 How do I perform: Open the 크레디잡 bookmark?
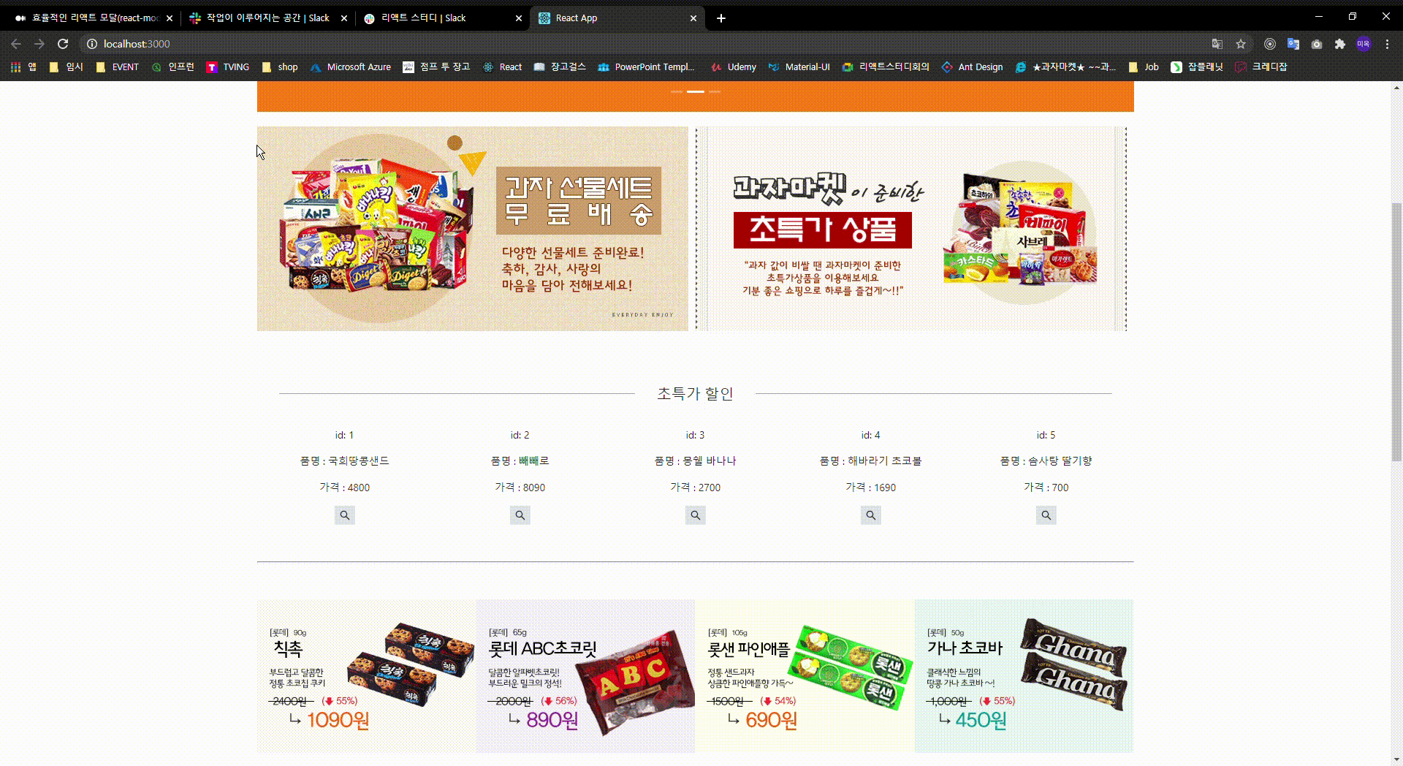(x=1261, y=67)
